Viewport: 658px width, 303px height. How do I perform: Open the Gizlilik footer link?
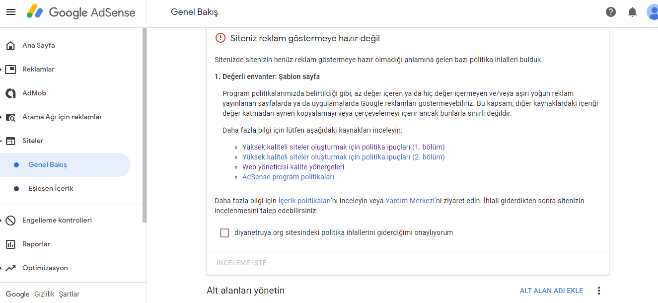[44, 294]
